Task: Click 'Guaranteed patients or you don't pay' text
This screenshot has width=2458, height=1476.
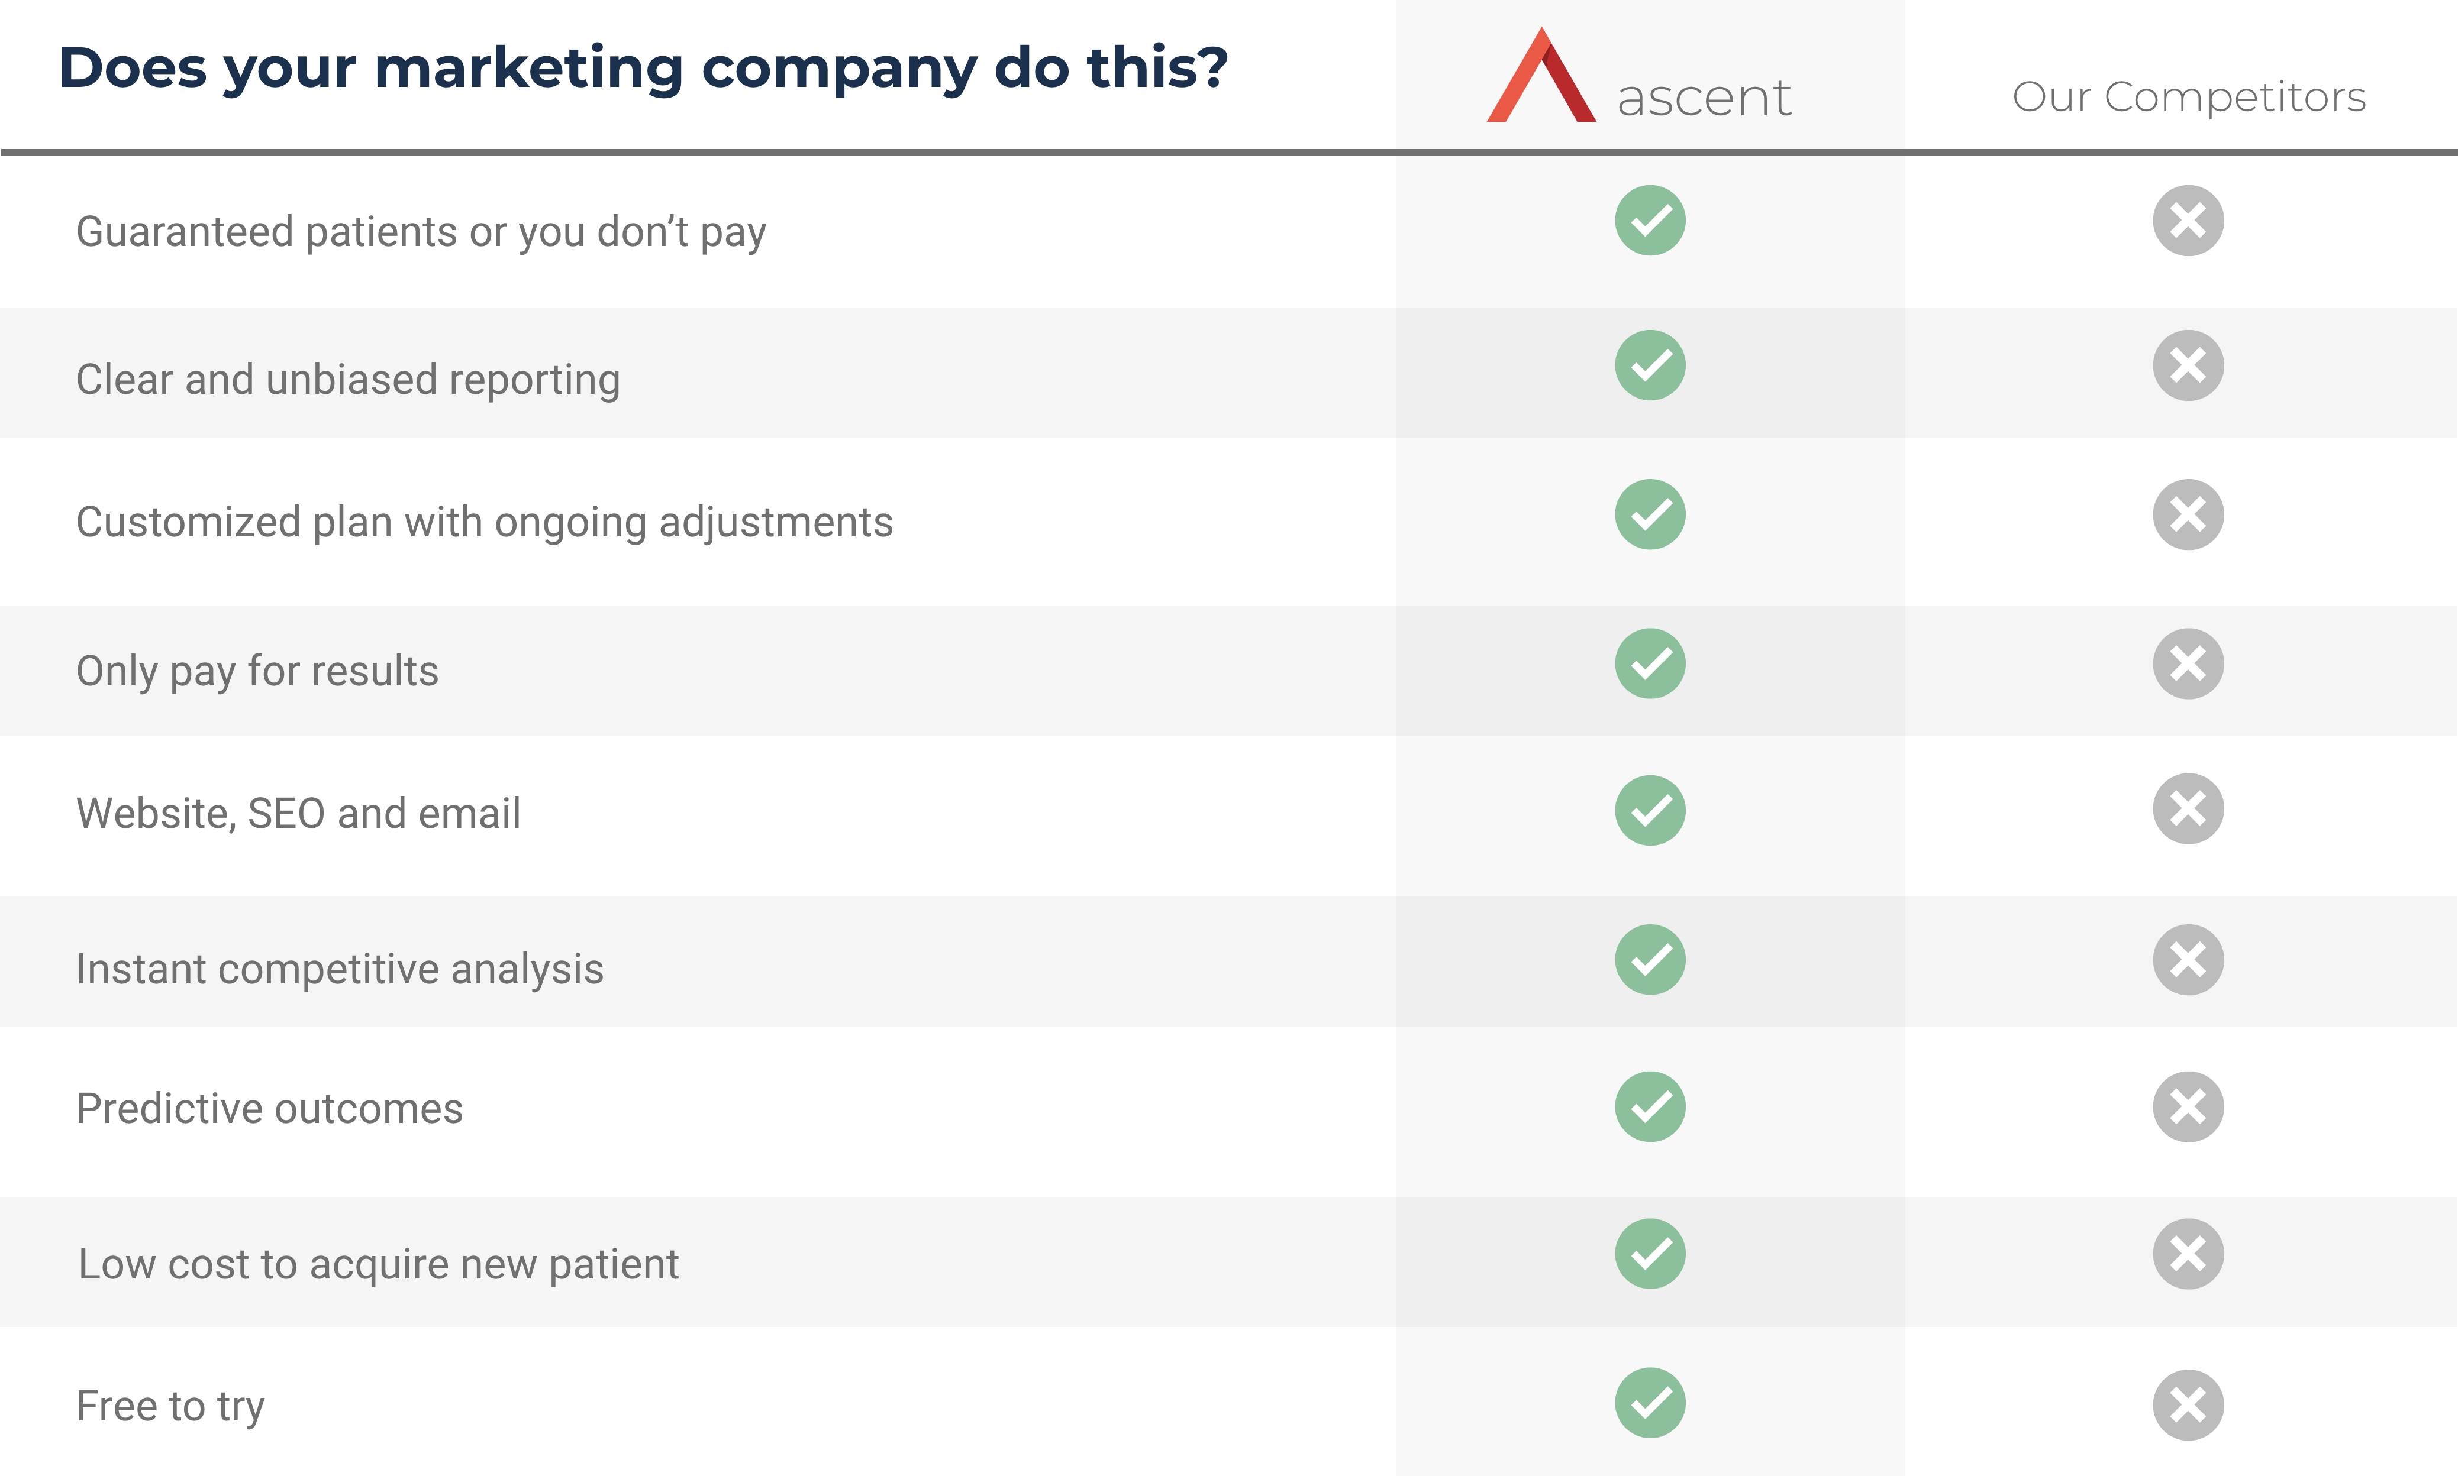Action: click(x=421, y=232)
